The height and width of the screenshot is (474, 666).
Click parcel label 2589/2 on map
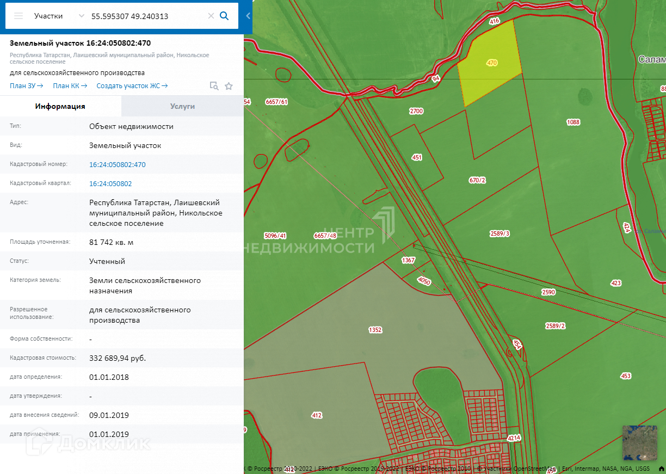556,326
